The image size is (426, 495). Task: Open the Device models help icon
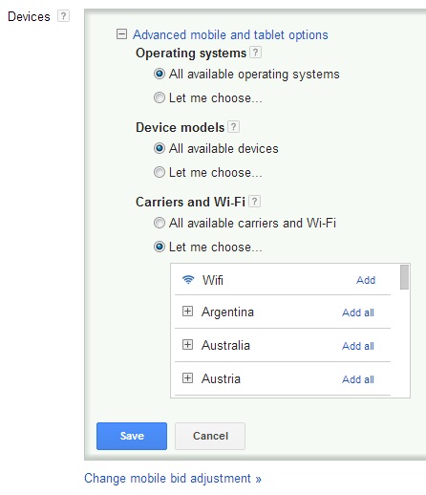(x=233, y=127)
